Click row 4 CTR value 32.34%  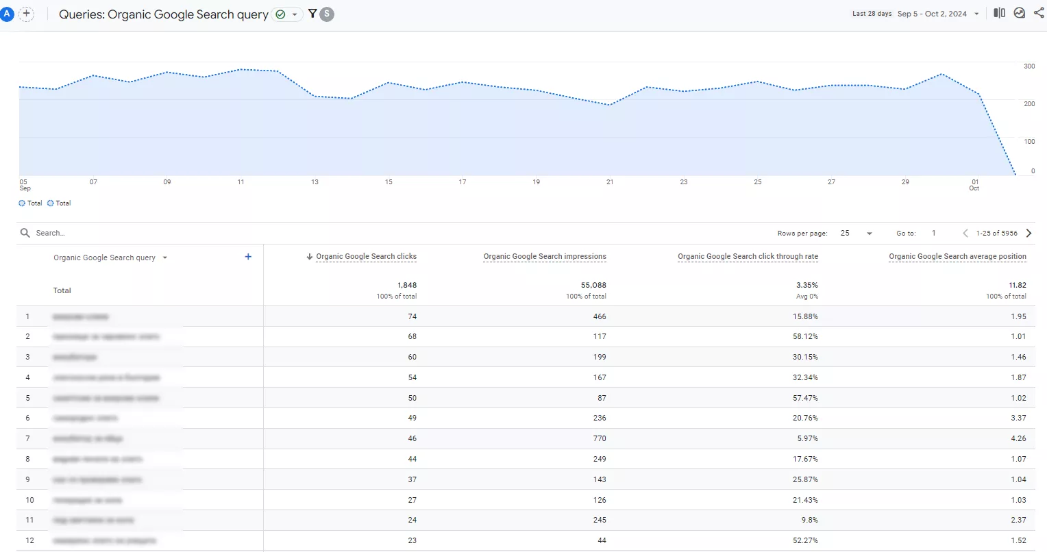tap(805, 377)
